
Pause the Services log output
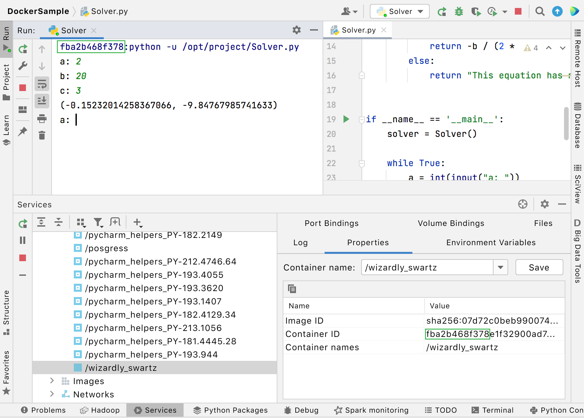coord(23,240)
